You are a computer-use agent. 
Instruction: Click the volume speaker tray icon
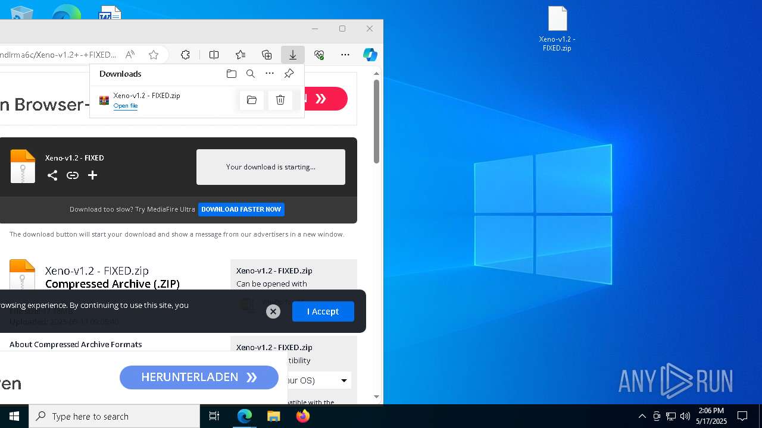(685, 416)
